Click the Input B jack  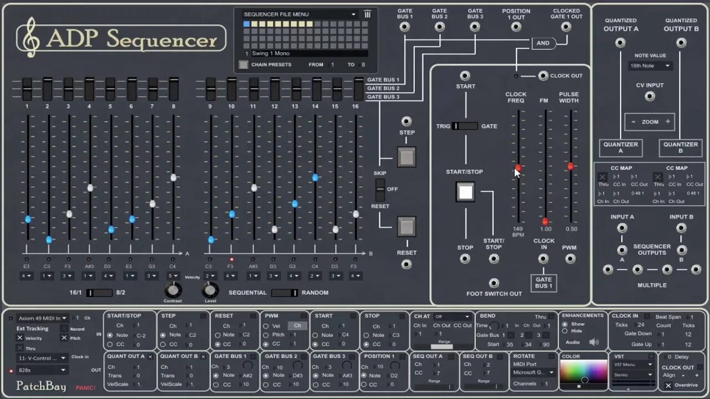coord(681,228)
